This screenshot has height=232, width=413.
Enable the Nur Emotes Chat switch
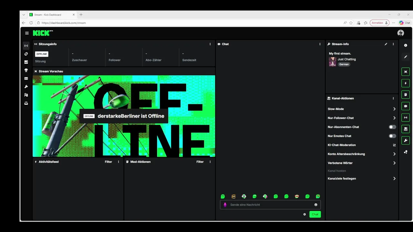[x=392, y=136]
